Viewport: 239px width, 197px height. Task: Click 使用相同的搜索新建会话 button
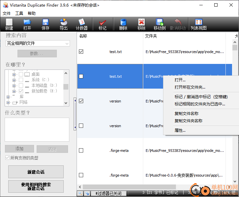pos(36,186)
